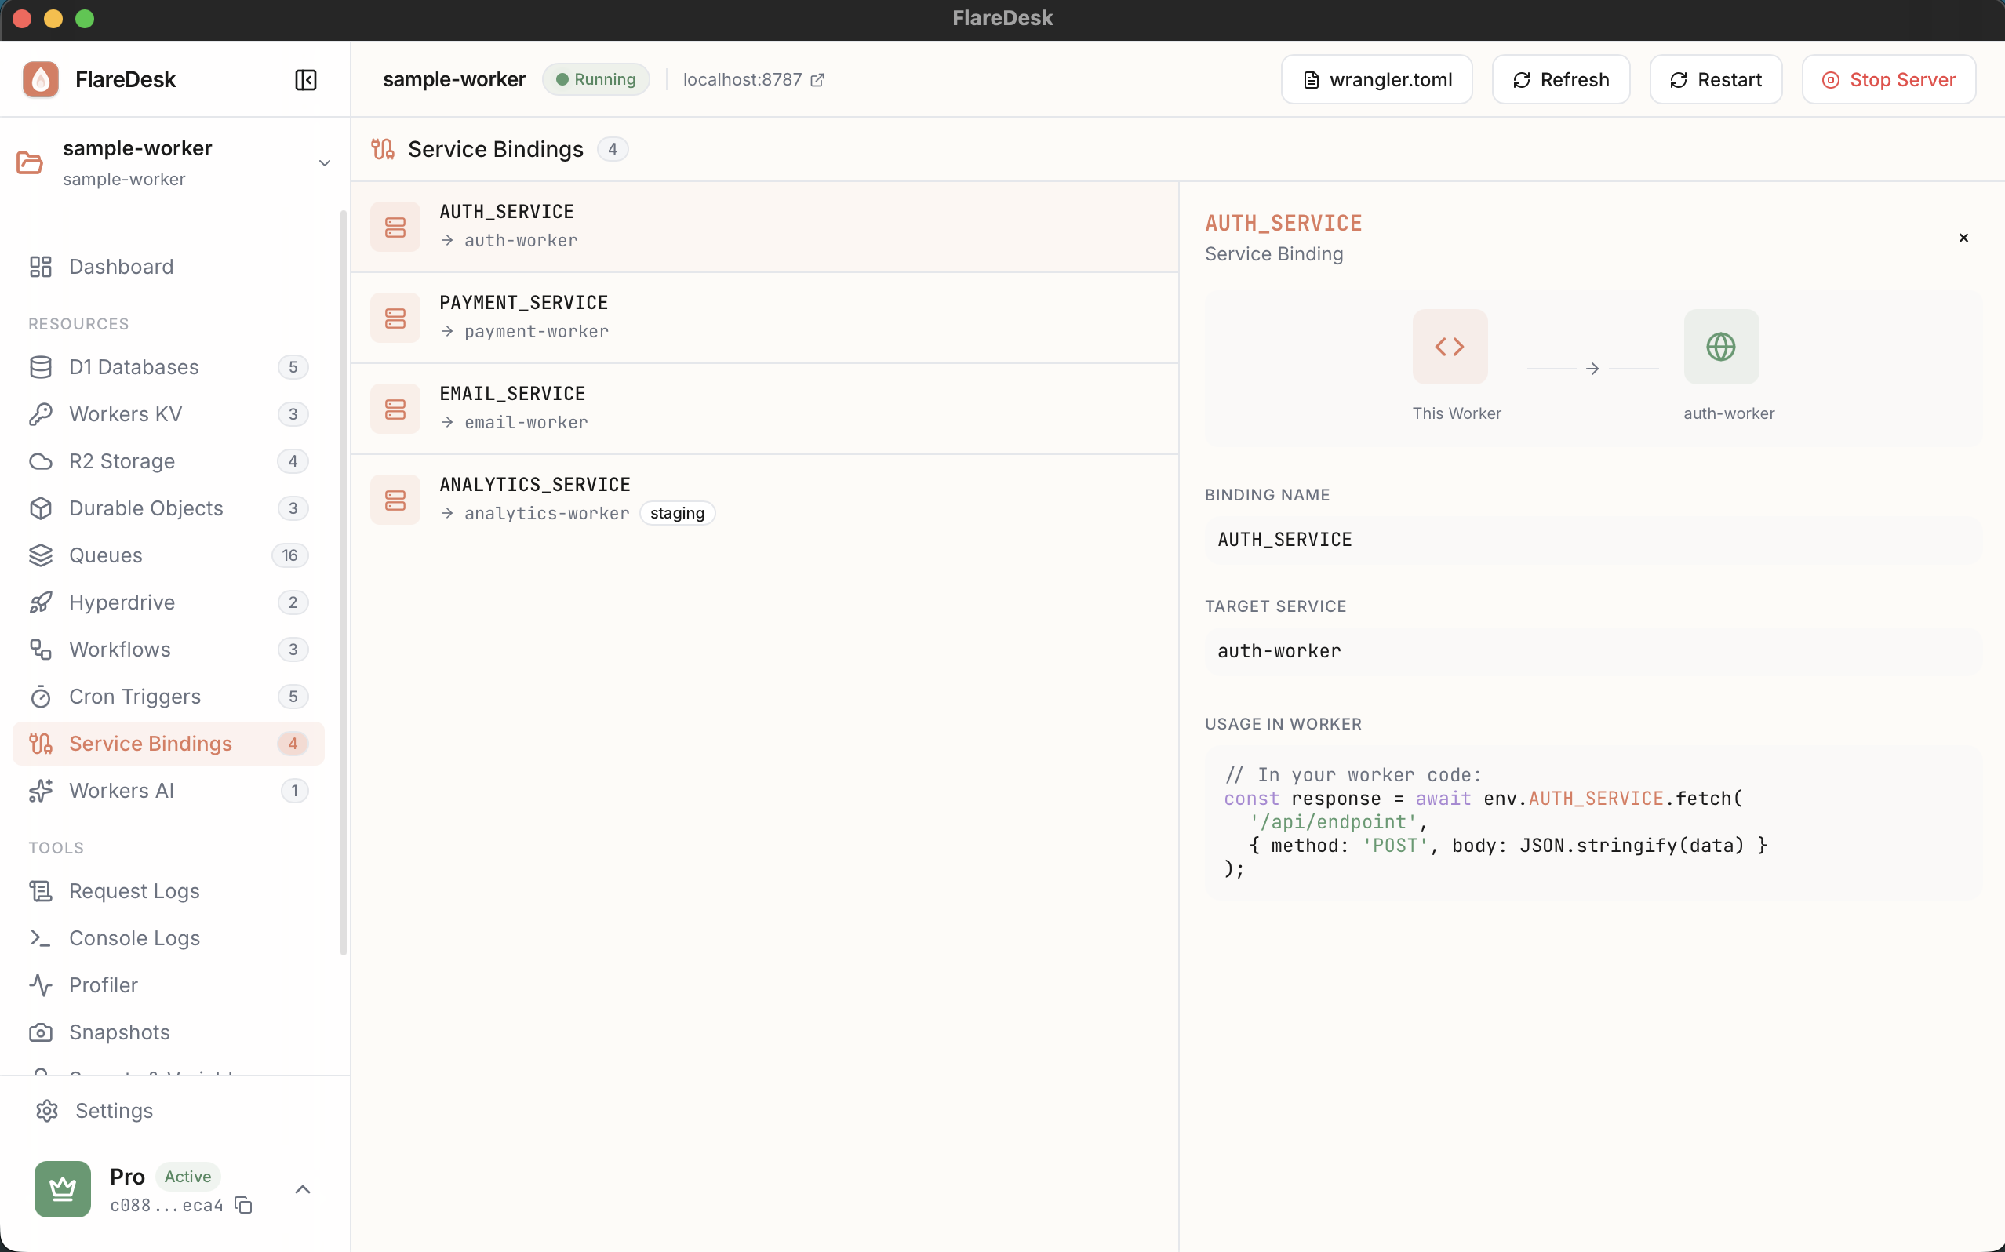Select the D1 Databases icon
This screenshot has height=1252, width=2005.
coord(42,367)
